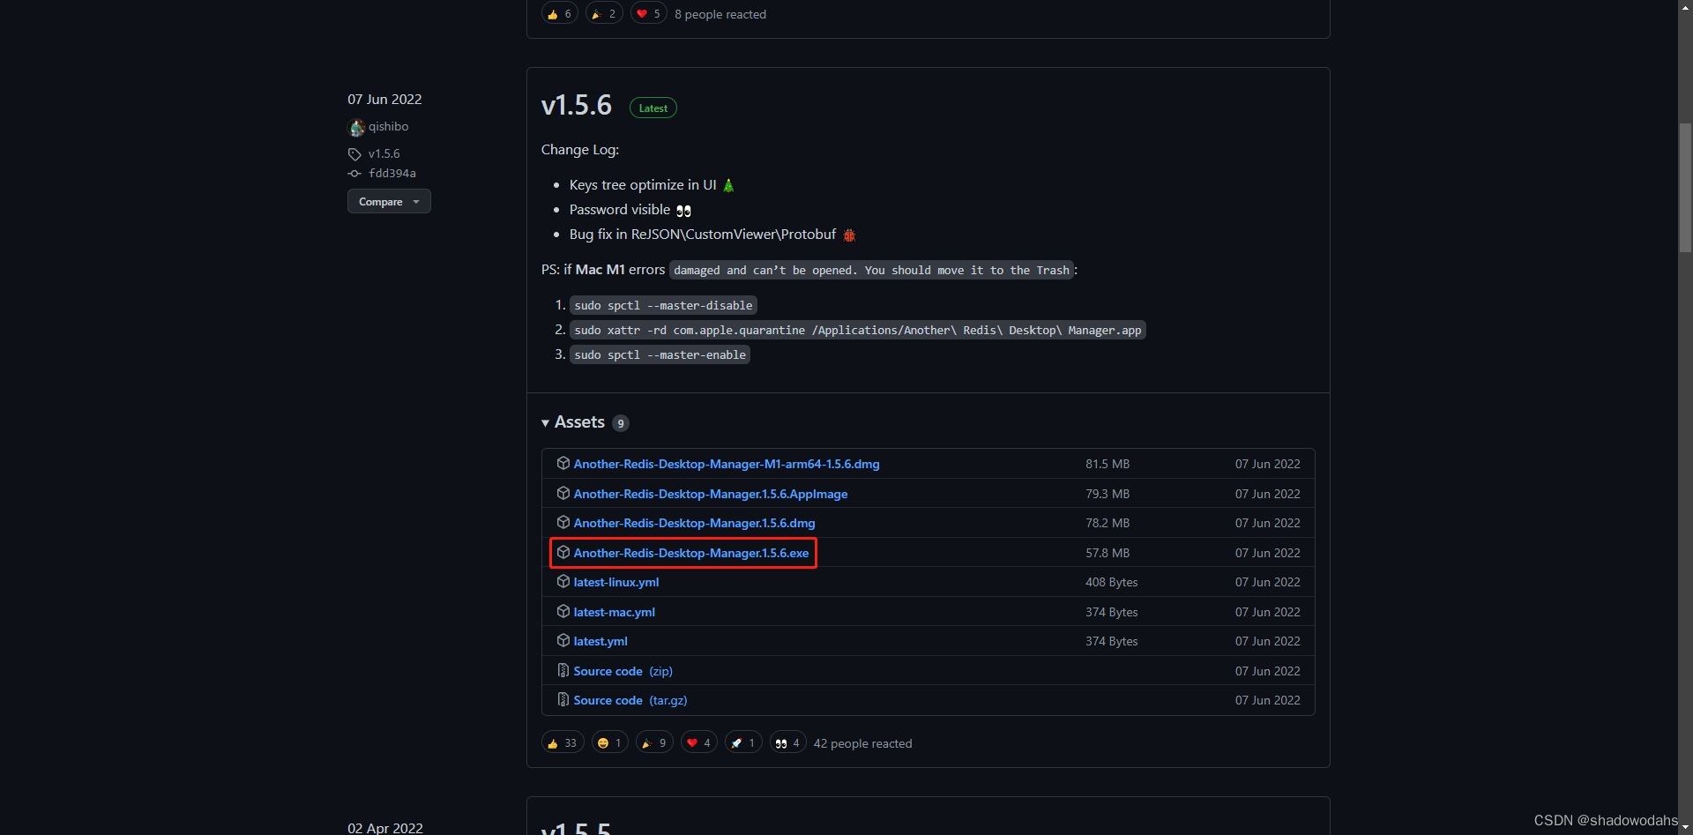1693x835 pixels.
Task: Click package icon beside 1.5.6.dmg file
Action: click(x=563, y=522)
